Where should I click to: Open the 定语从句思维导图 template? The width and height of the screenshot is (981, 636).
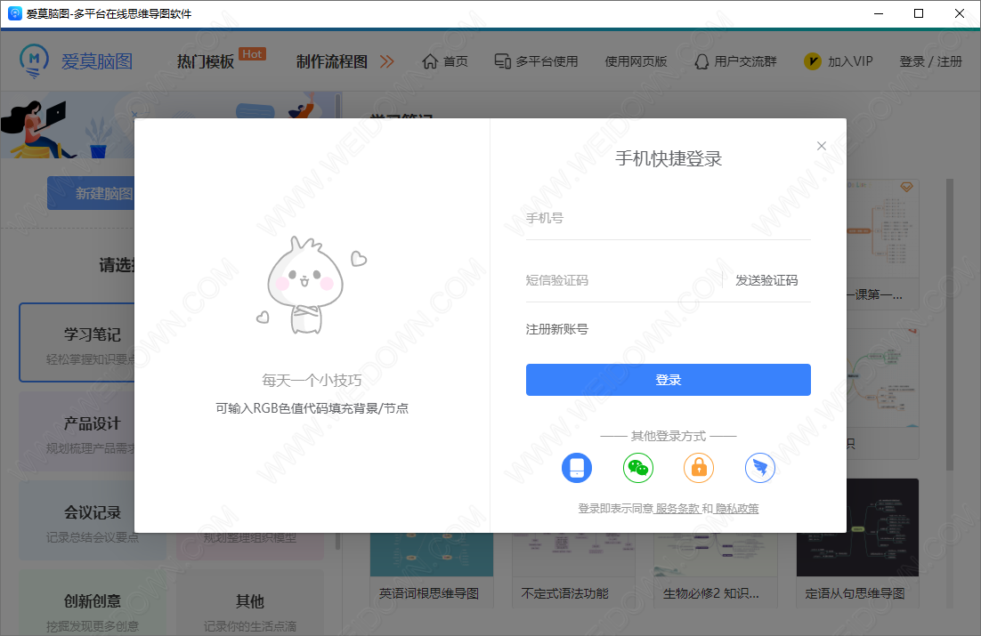pos(857,543)
